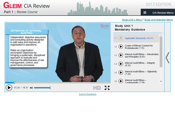
Task: Enter fullscreen mode with the arrows icon
Action: (x=107, y=88)
